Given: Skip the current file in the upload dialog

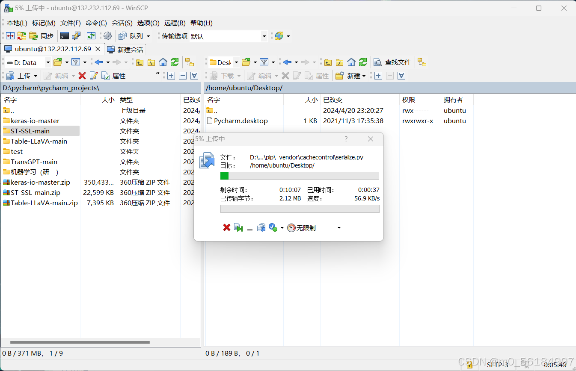Looking at the screenshot, I should (238, 228).
